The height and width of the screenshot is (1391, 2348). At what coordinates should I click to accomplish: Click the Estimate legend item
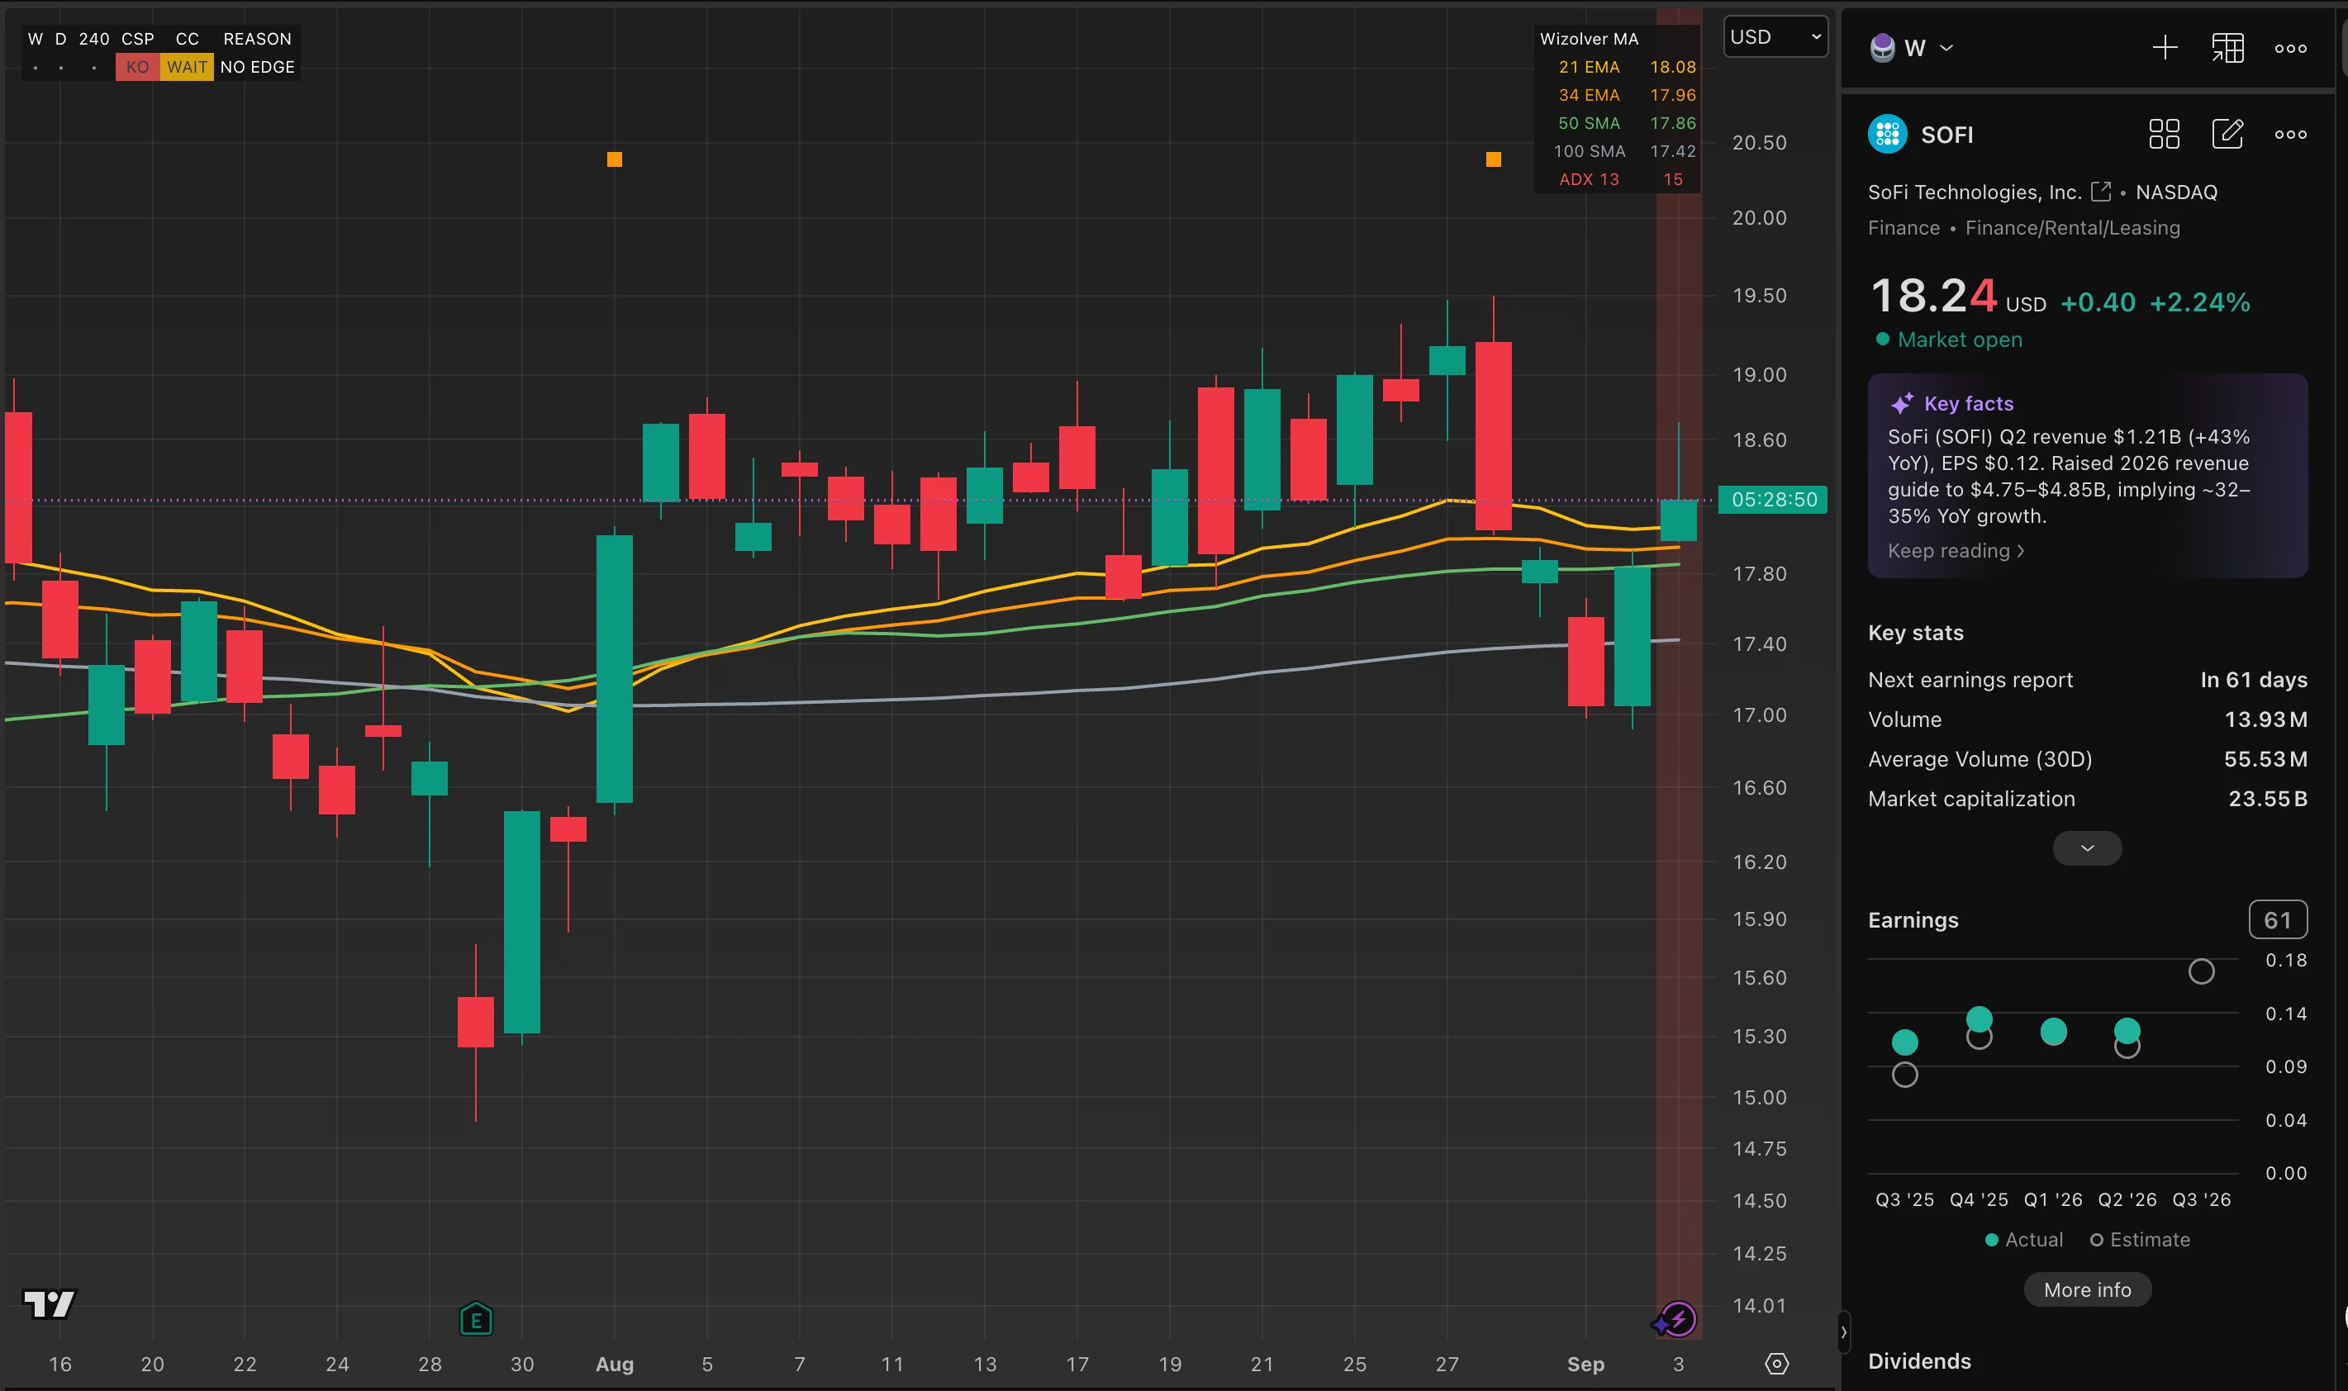point(2139,1239)
